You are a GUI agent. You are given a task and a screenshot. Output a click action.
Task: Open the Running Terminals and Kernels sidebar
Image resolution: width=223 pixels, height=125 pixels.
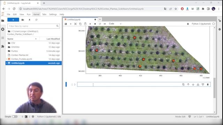3,29
